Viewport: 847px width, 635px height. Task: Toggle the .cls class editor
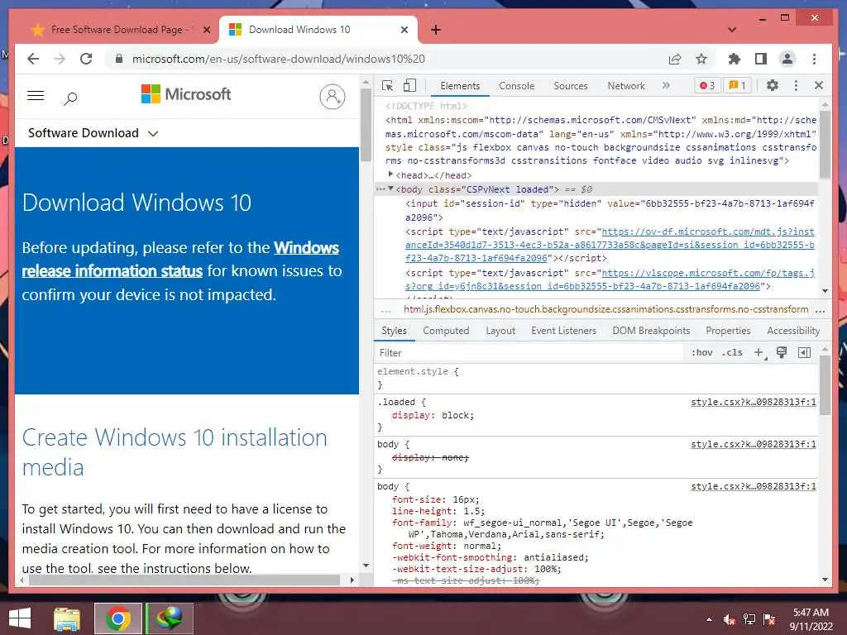tap(732, 352)
